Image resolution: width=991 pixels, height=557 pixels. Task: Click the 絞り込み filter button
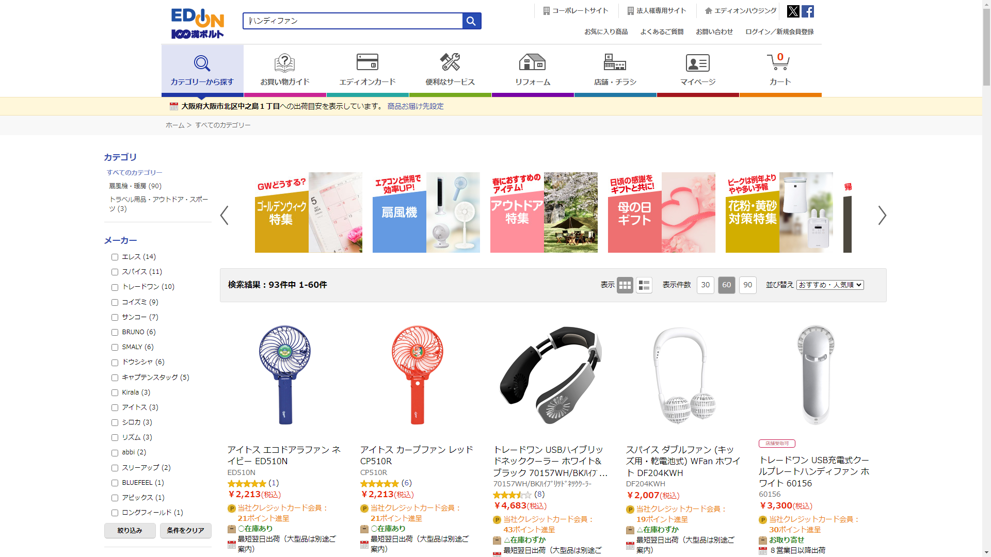pos(130,530)
